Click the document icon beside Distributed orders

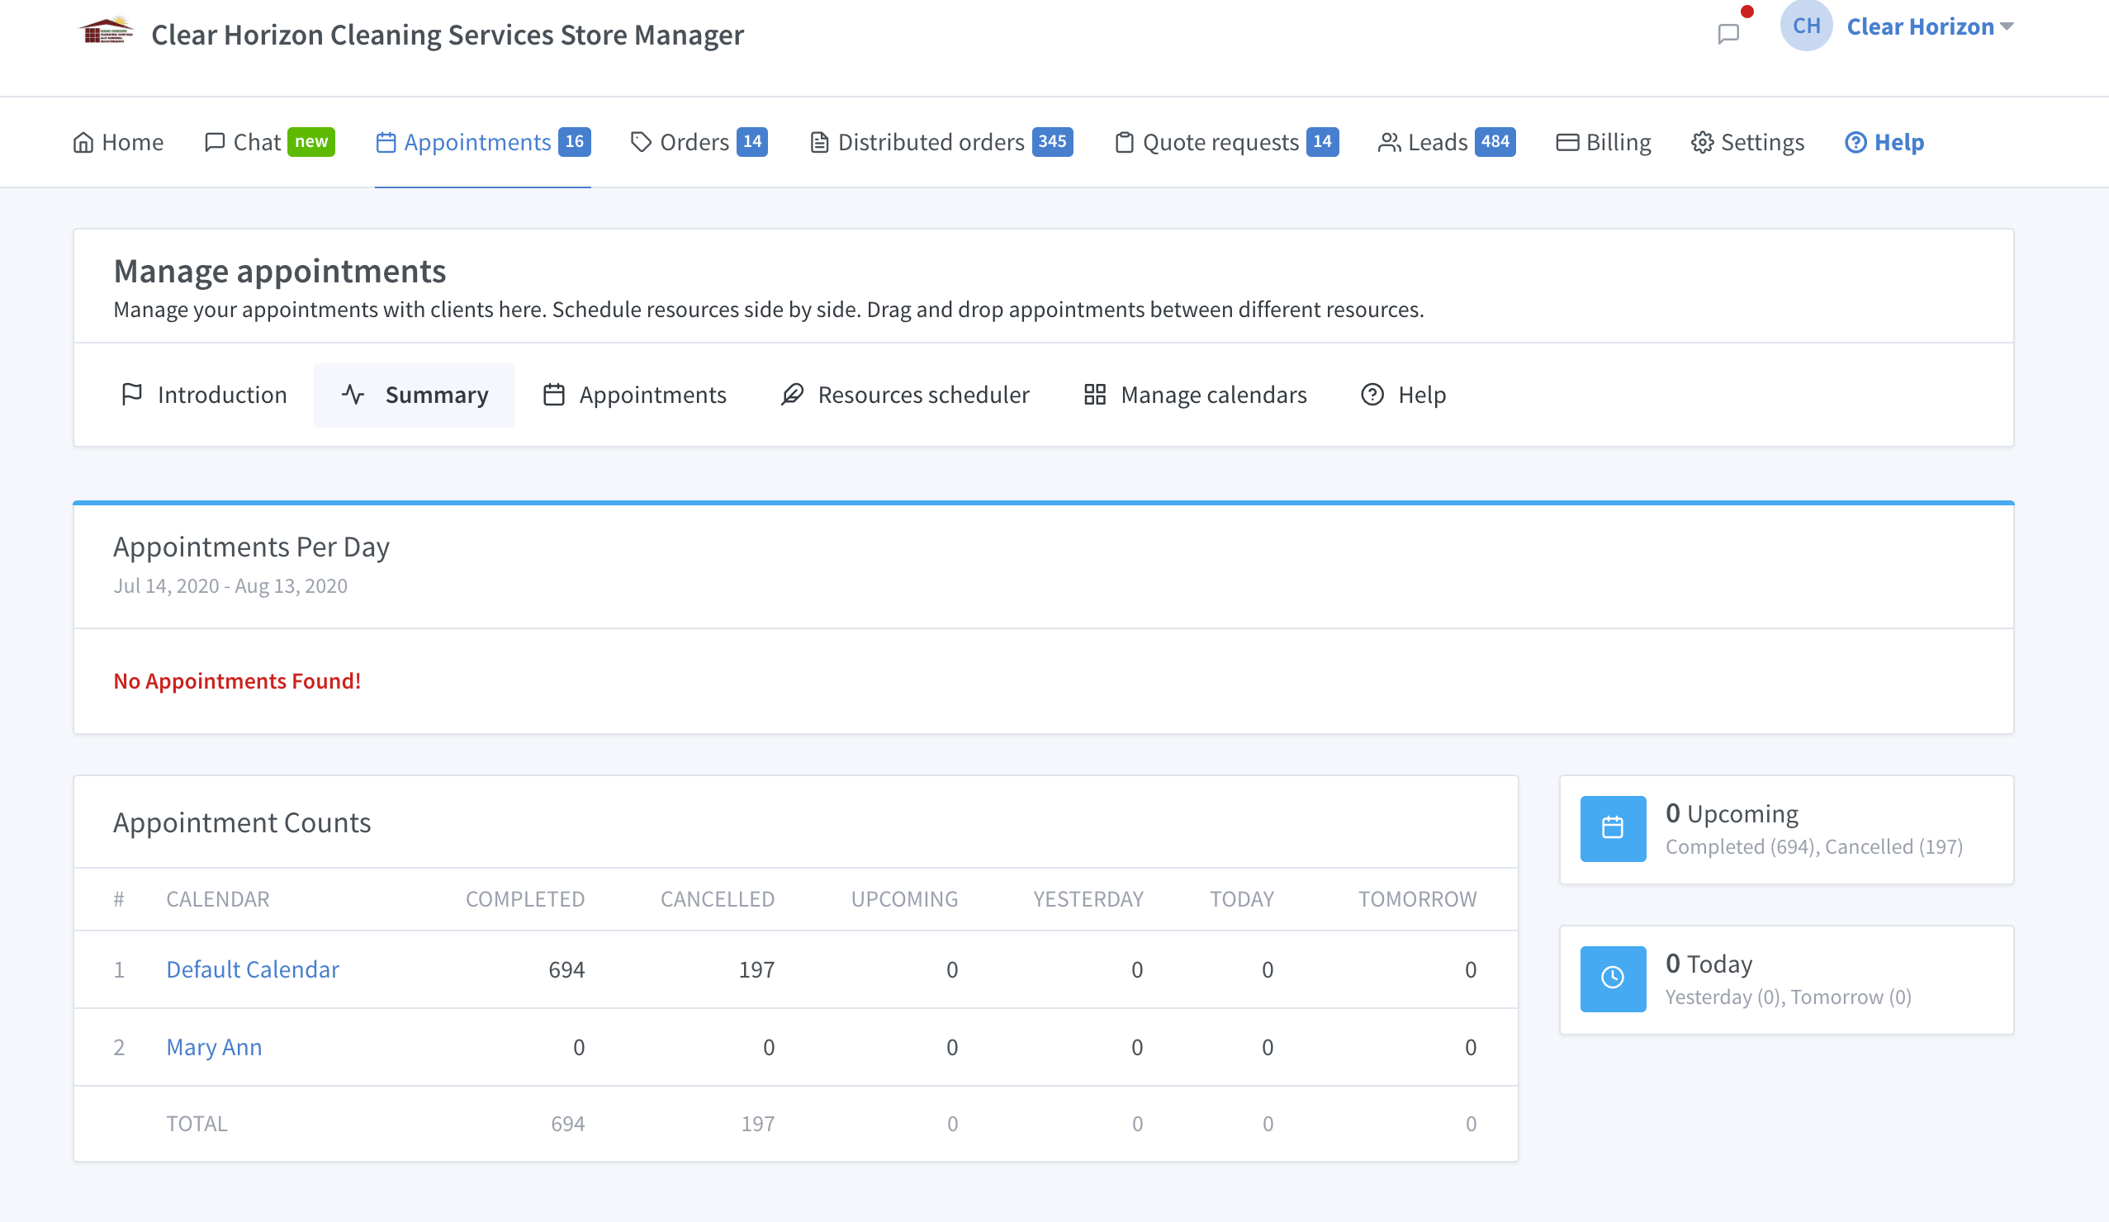click(x=819, y=142)
